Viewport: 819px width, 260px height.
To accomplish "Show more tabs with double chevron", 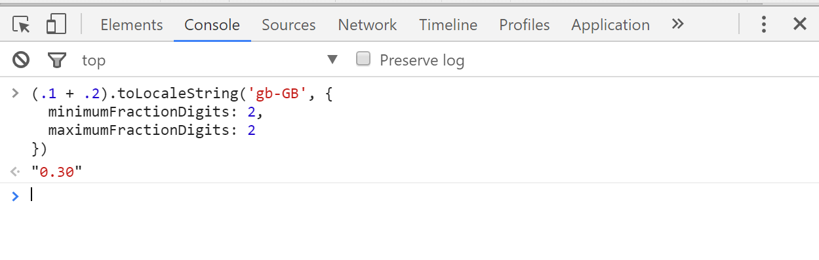I will click(678, 25).
